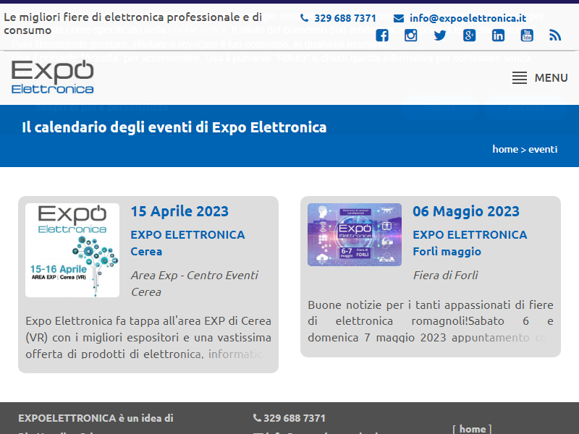Click the 06 Maggio 2023 date heading

point(466,211)
